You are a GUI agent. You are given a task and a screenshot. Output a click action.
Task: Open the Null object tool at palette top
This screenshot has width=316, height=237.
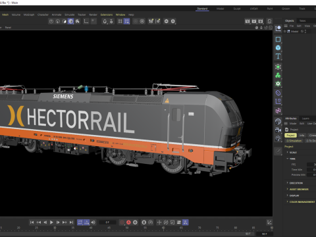(278, 28)
